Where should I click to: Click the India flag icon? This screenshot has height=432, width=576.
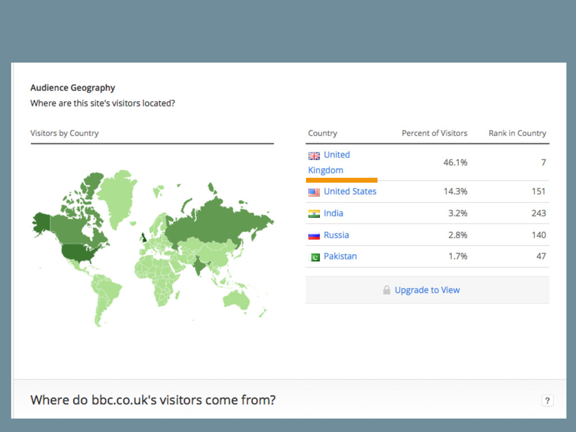click(x=314, y=214)
